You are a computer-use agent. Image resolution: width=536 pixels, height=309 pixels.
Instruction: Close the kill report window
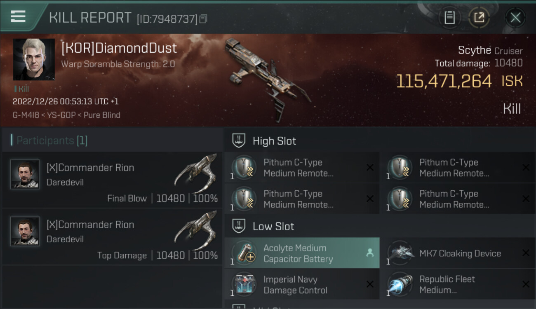[515, 18]
